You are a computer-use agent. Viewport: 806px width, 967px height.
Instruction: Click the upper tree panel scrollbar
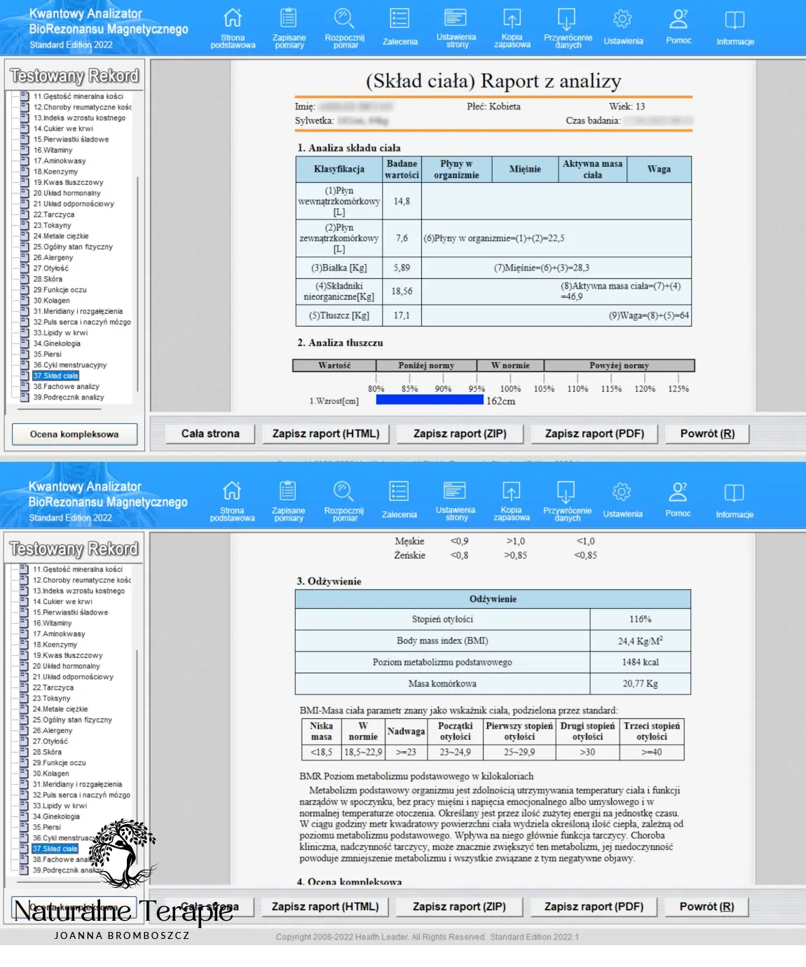click(138, 284)
